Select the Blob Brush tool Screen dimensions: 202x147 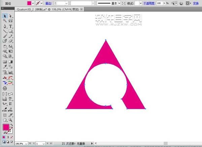[x=5, y=41]
